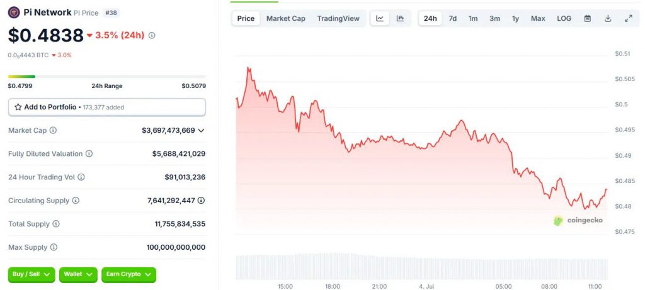Screen dimensions: 645x290
Task: Expand chart to fullscreen
Action: tap(629, 18)
